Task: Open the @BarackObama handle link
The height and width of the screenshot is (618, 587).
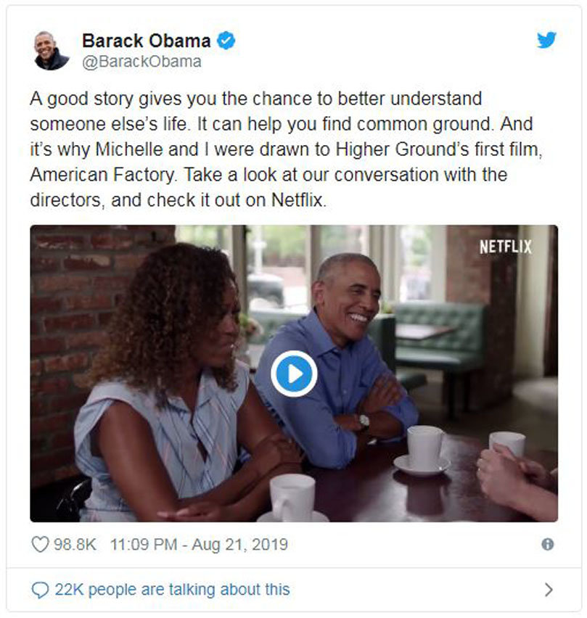Action: pos(142,62)
